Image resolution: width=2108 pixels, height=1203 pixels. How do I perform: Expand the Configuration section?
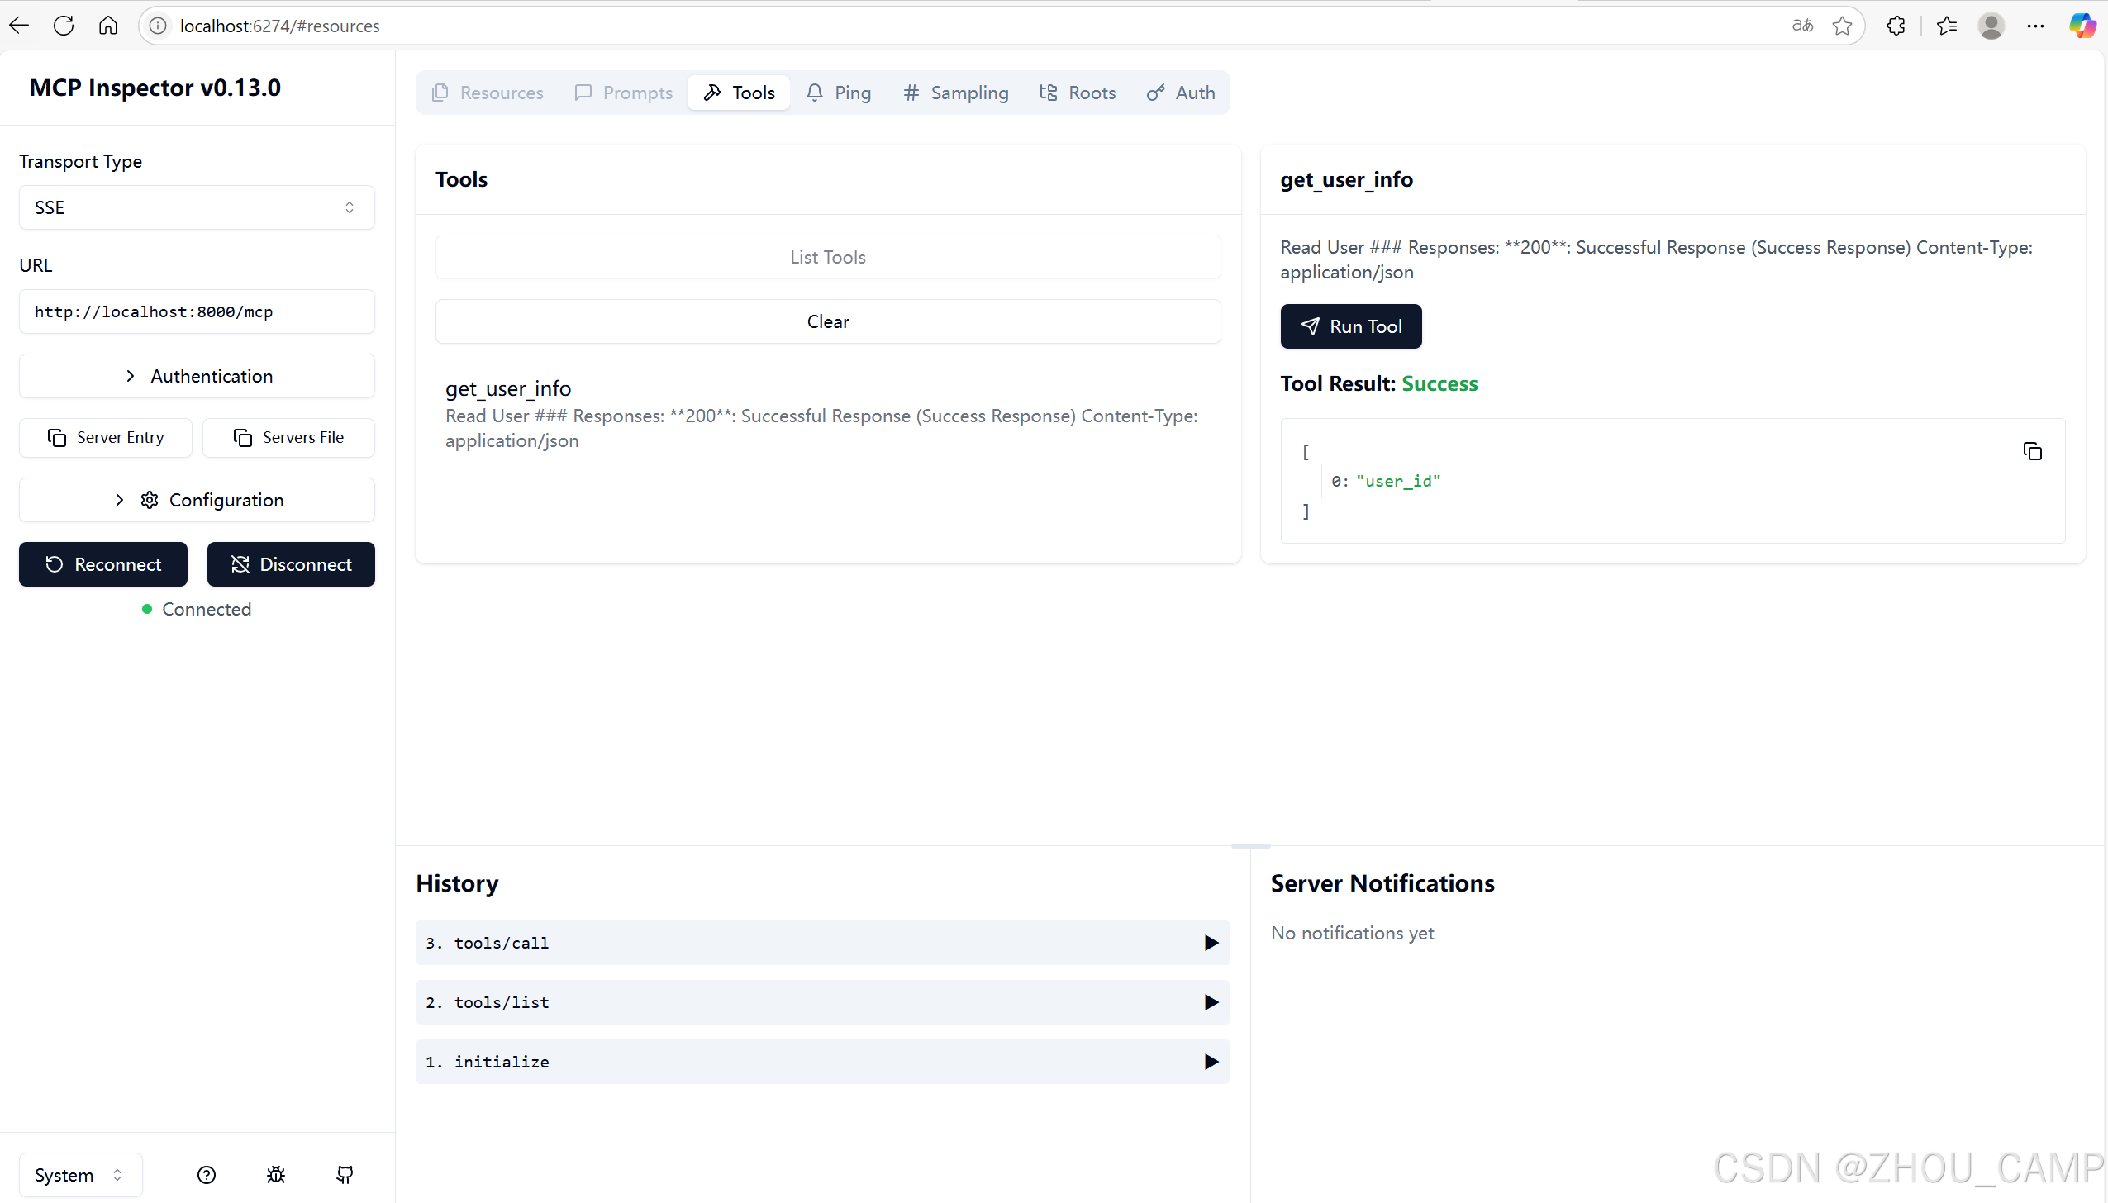click(197, 500)
